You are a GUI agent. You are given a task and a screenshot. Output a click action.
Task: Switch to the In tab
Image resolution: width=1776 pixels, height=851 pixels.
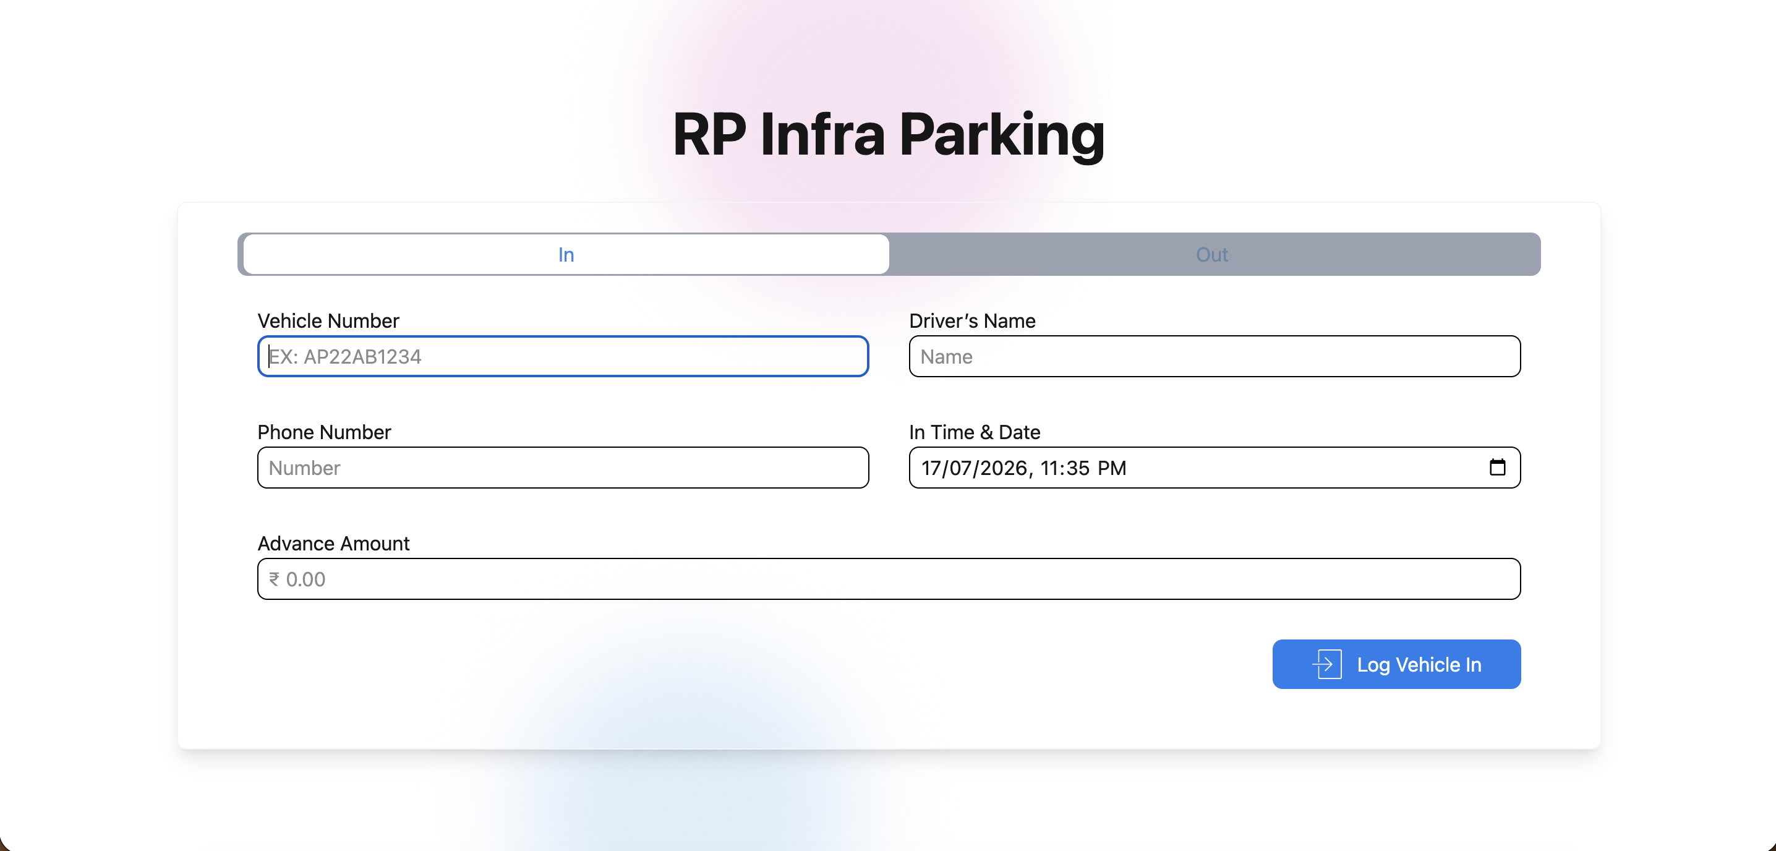(566, 254)
